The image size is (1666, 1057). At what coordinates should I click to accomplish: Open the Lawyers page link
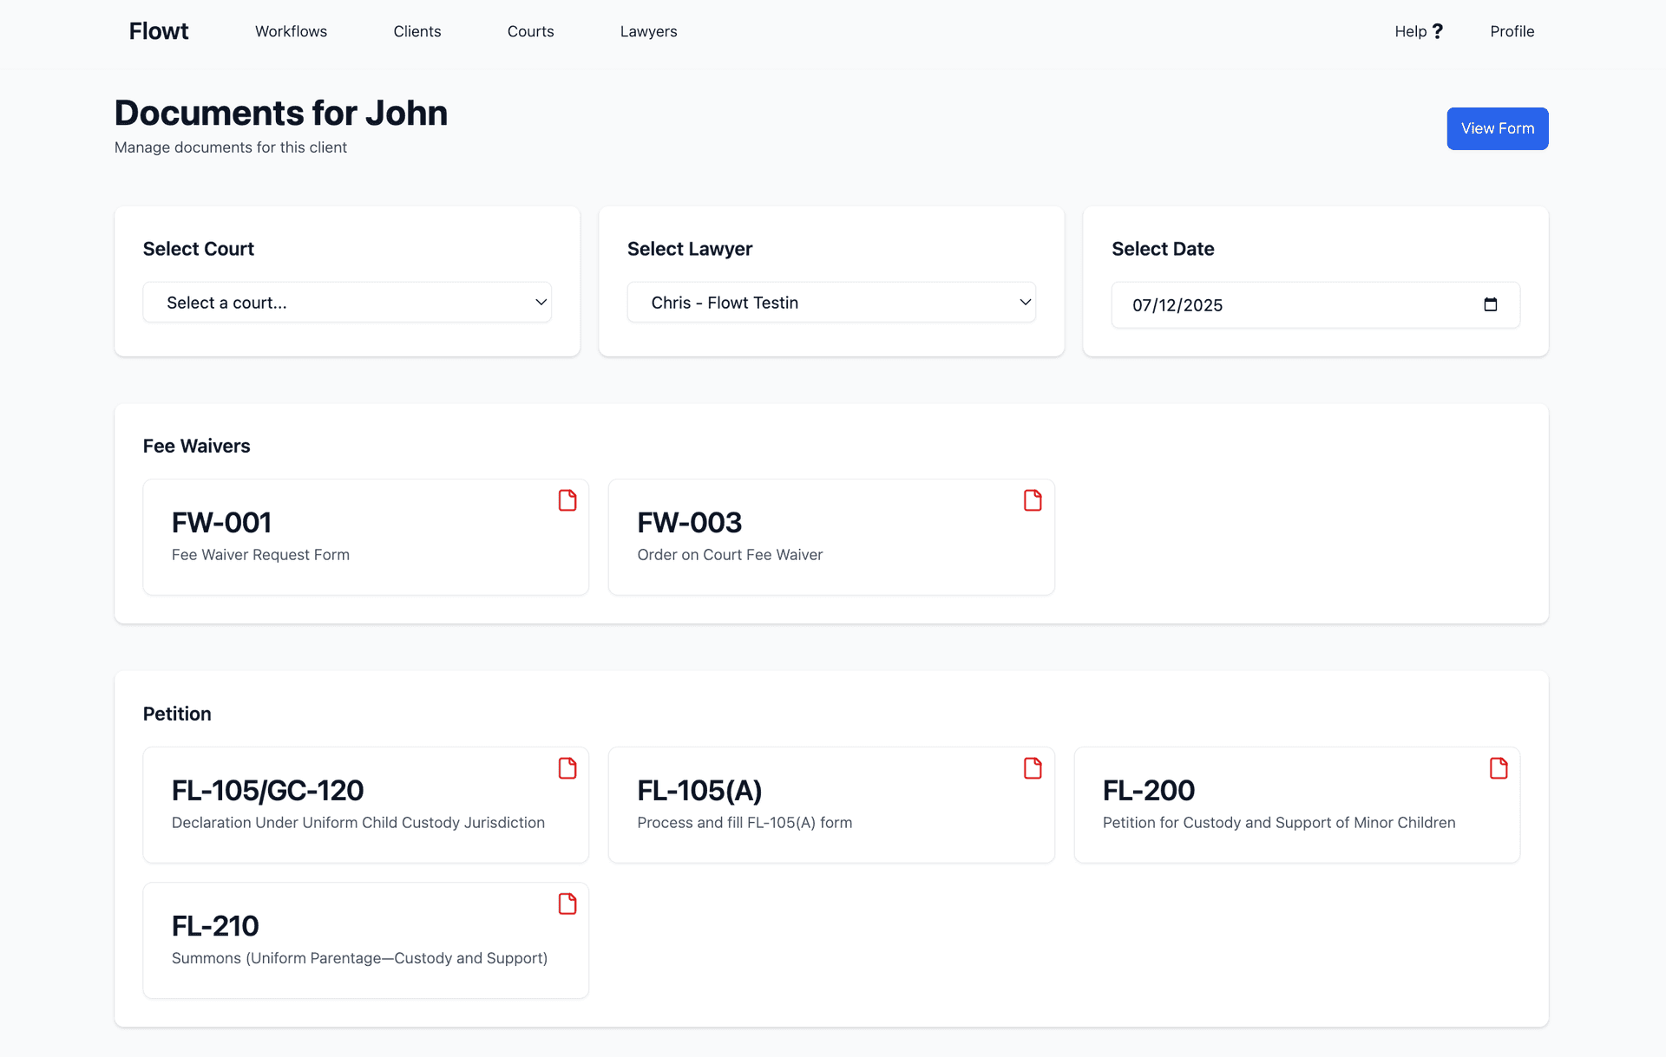tap(648, 31)
